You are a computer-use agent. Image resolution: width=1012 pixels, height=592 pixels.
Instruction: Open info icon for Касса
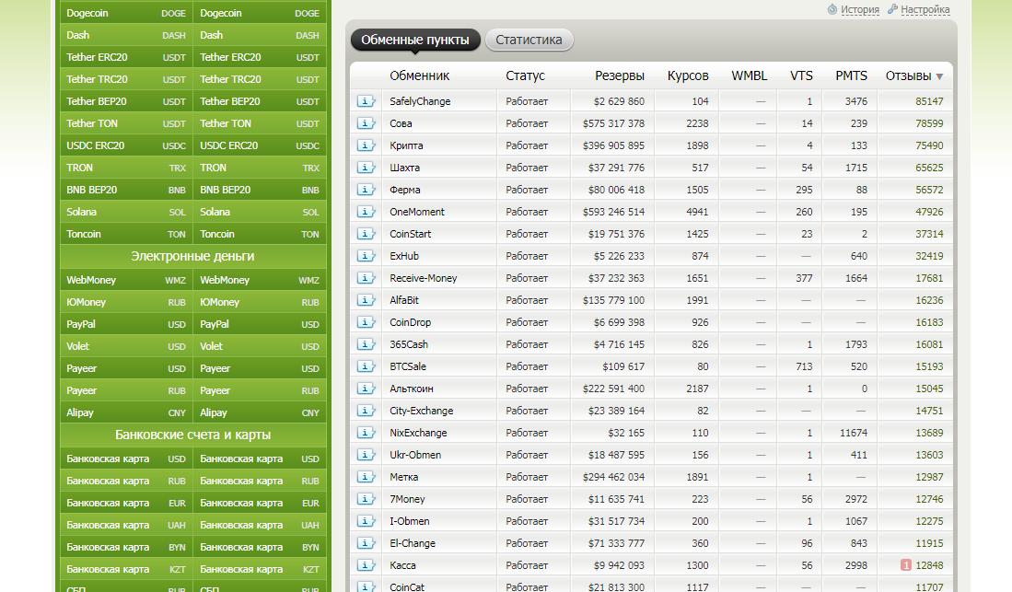(366, 565)
